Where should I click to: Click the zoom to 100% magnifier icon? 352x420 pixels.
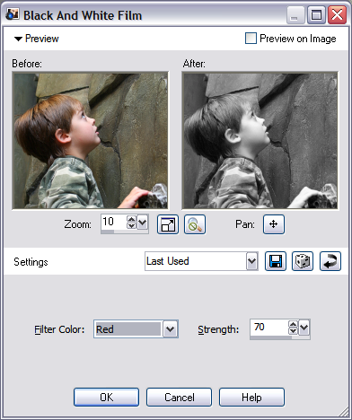pyautogui.click(x=195, y=224)
